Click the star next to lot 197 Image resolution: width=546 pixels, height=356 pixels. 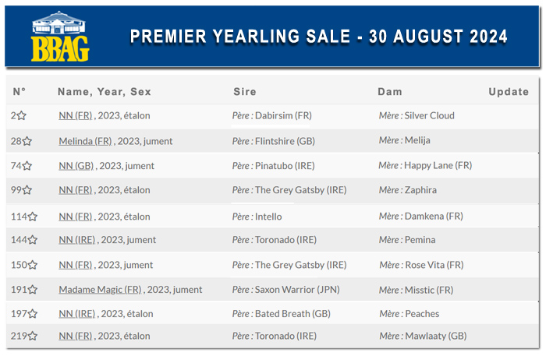(x=33, y=314)
